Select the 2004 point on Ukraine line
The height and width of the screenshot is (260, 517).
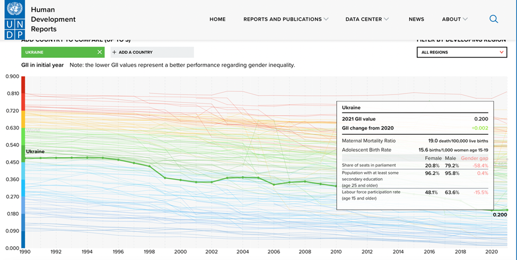(243, 177)
